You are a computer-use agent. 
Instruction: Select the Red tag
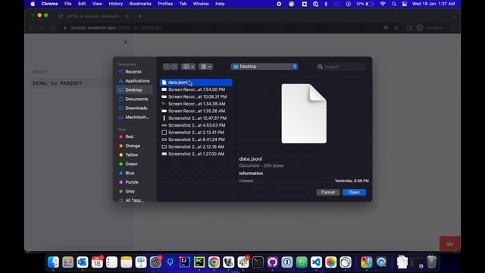pos(133,136)
